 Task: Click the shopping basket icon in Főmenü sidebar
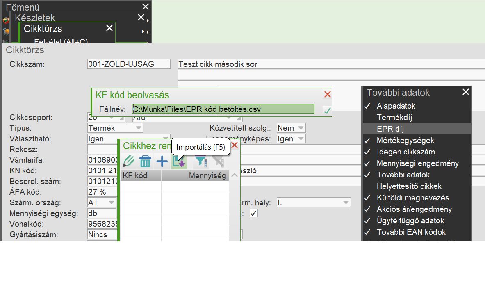[x=6, y=21]
